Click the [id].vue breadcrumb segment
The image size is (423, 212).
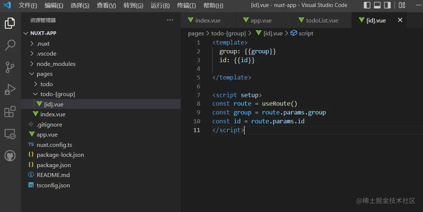[x=269, y=33]
